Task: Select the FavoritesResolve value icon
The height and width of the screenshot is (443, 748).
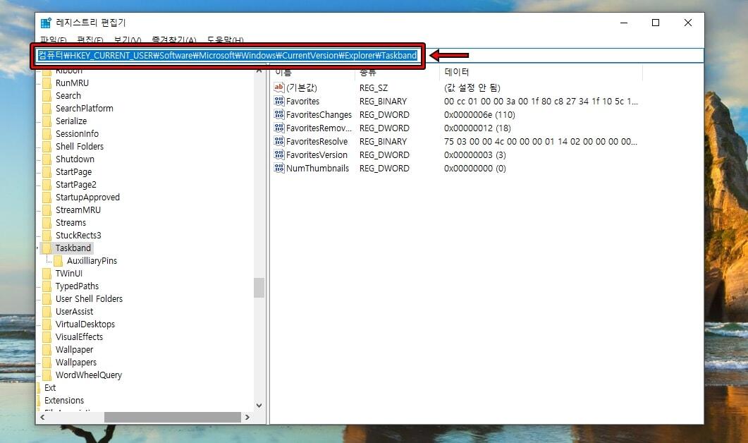Action: [279, 141]
